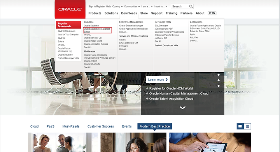Click Java SE in Popular Downloads
The height and width of the screenshot is (152, 280).
click(61, 38)
